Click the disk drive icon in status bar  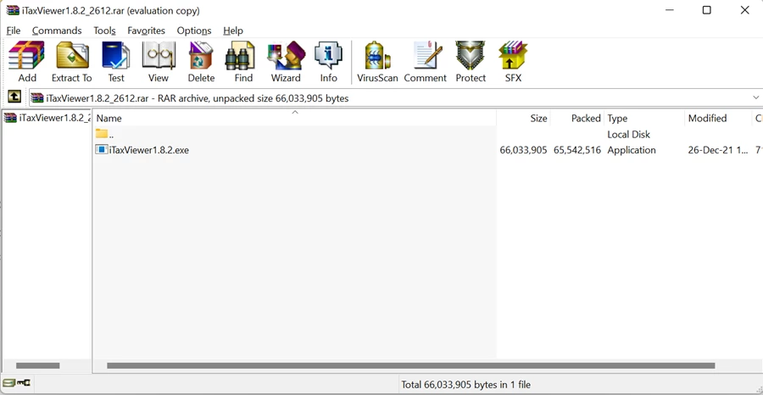point(9,383)
